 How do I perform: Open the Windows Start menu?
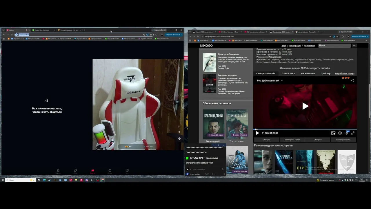(3, 180)
